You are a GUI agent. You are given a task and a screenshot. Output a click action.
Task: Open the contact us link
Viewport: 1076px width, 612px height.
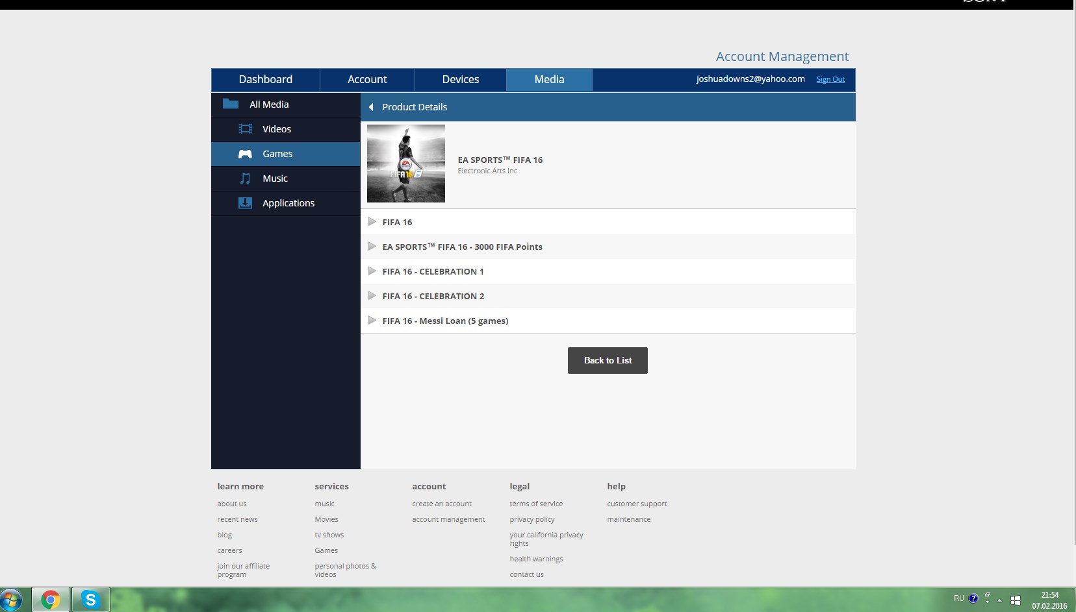point(526,574)
